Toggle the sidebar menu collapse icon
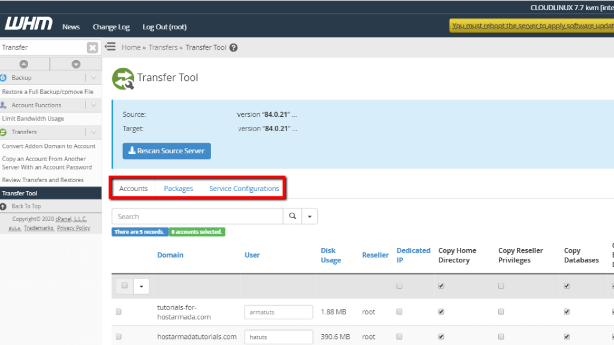The height and width of the screenshot is (345, 614). tap(110, 47)
